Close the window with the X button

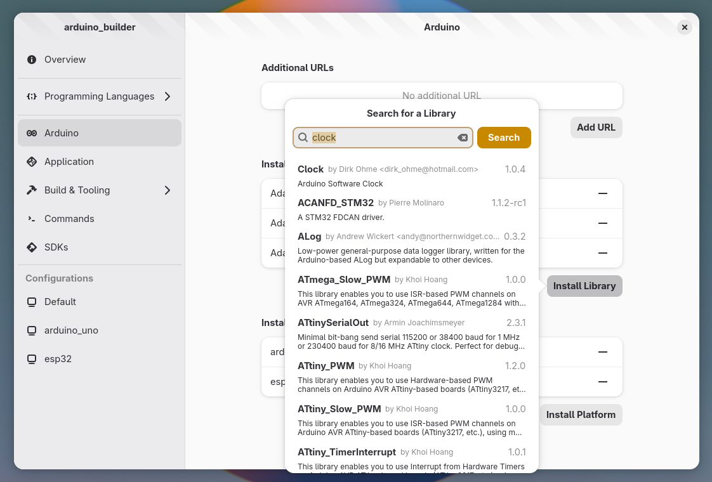click(684, 27)
